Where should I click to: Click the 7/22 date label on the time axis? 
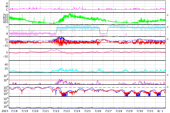click(x=56, y=111)
